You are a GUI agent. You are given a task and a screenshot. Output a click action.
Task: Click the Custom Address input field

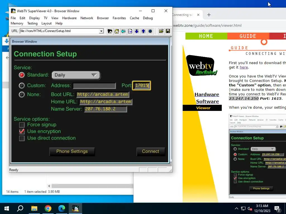click(94, 86)
